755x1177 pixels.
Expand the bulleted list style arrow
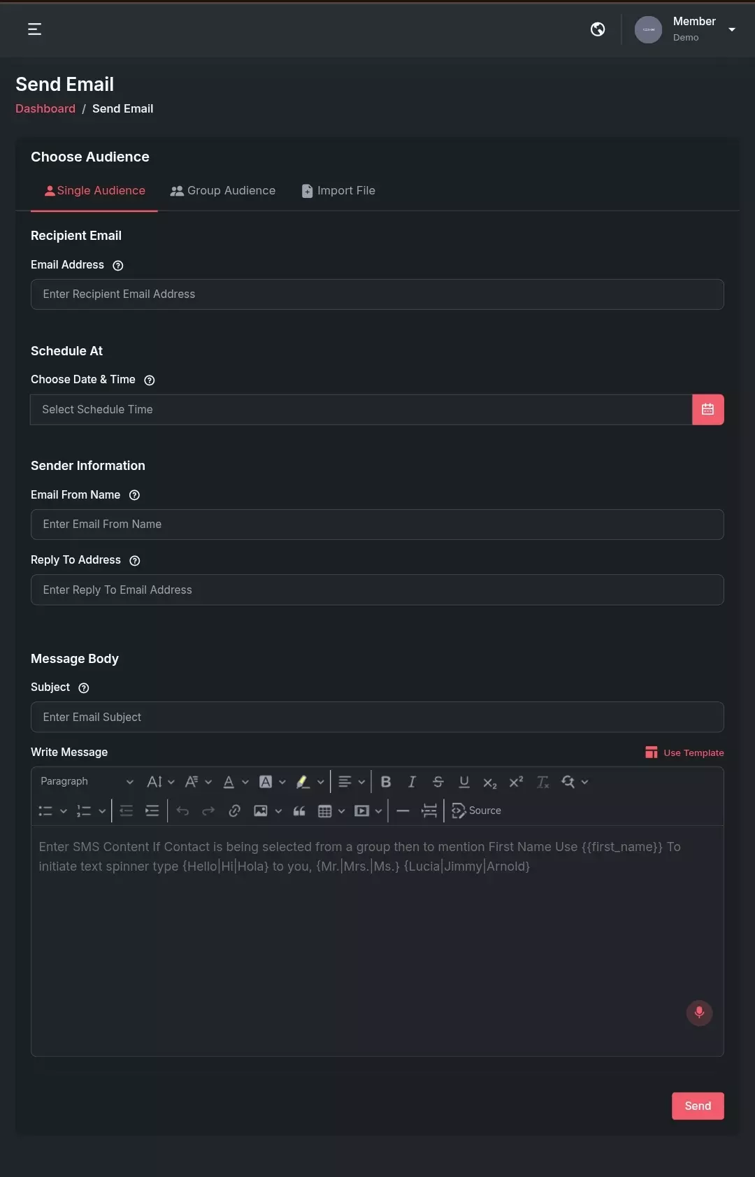tap(63, 811)
